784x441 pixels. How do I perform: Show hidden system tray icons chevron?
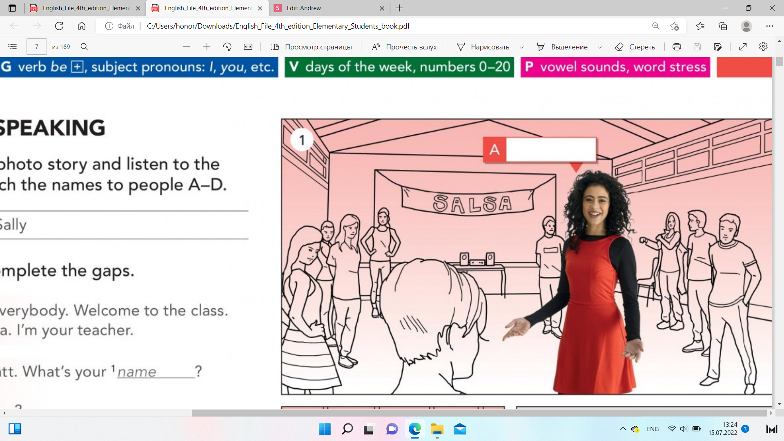[623, 429]
